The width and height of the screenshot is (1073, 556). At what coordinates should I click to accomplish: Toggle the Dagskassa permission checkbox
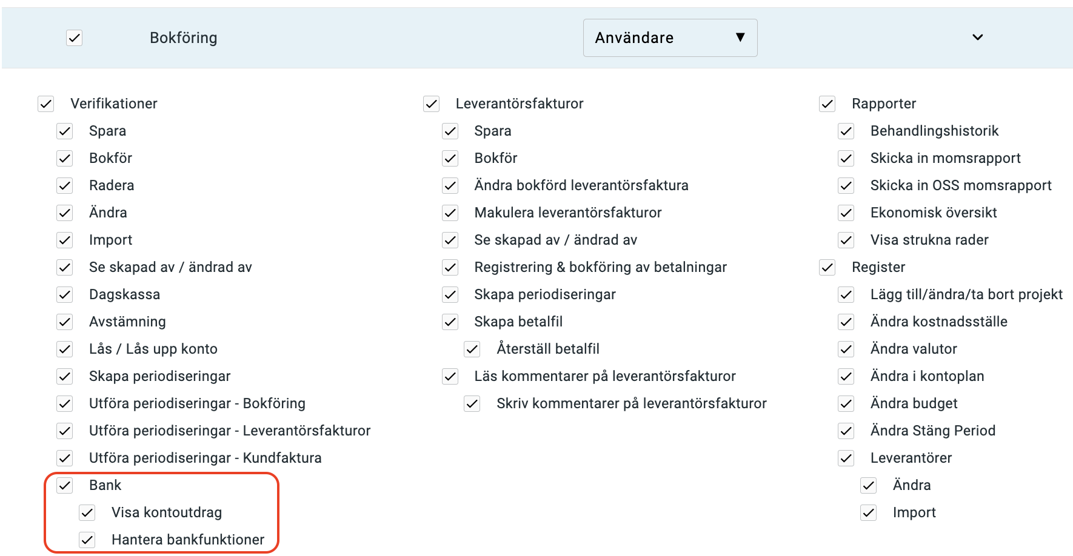coord(64,294)
